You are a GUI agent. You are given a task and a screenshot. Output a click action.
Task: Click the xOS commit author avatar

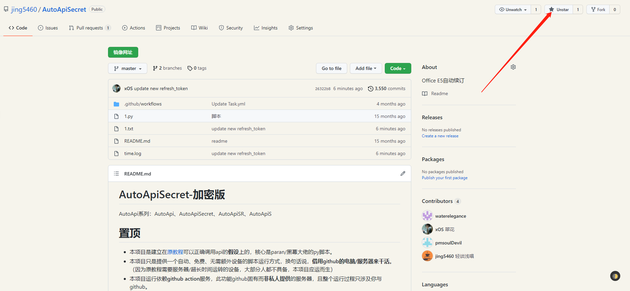click(x=116, y=88)
